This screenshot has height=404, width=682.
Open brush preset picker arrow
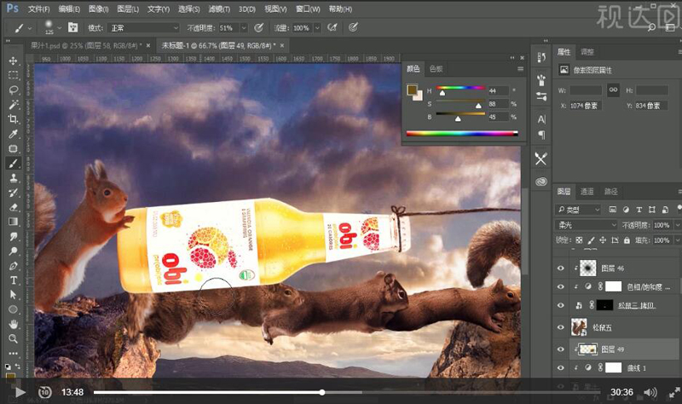[60, 28]
